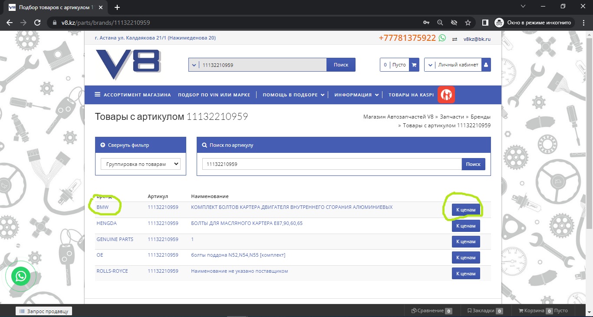Screen dimensions: 593x317
Task: Click the +77781375922 phone number
Action: 407,38
